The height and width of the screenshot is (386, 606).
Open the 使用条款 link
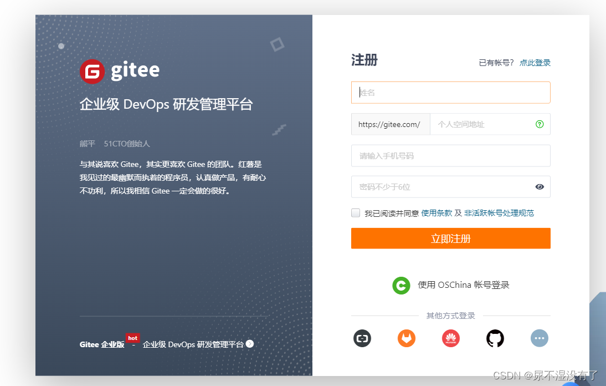[x=436, y=213]
